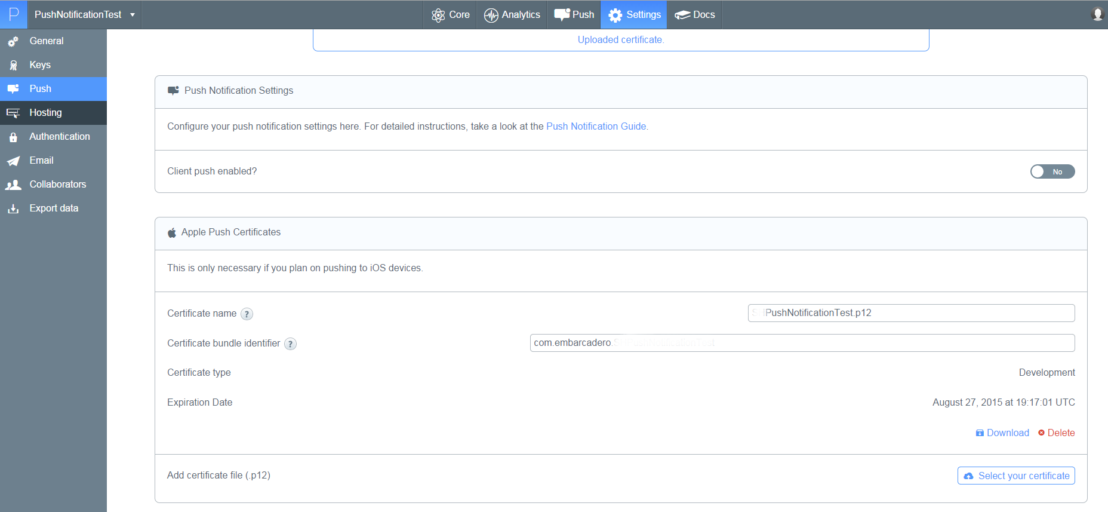This screenshot has width=1108, height=512.
Task: Open the Email settings sidebar item
Action: (53, 160)
